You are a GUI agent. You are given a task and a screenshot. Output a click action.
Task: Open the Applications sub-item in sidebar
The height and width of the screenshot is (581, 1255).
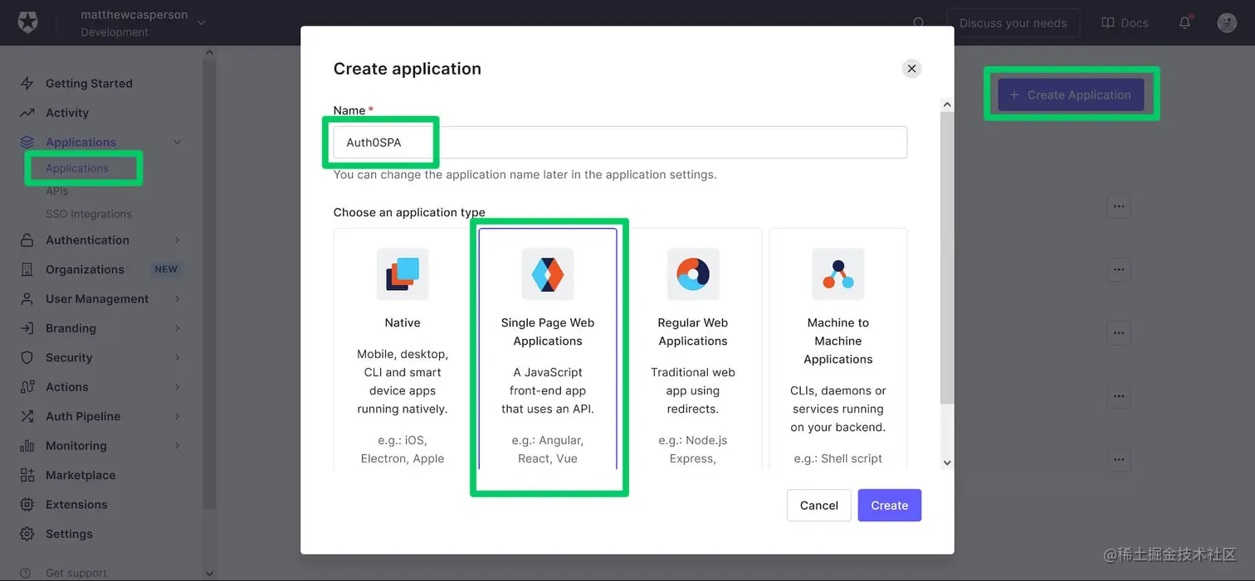[77, 168]
